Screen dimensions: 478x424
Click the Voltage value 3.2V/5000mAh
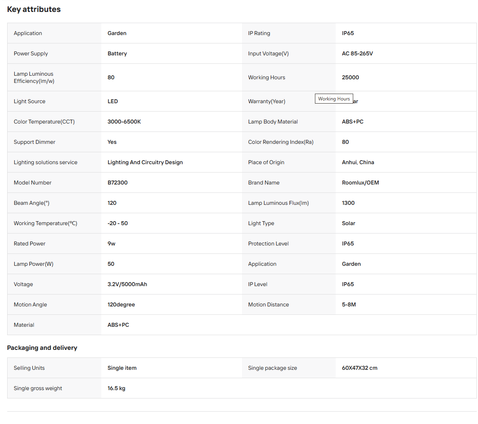point(127,285)
